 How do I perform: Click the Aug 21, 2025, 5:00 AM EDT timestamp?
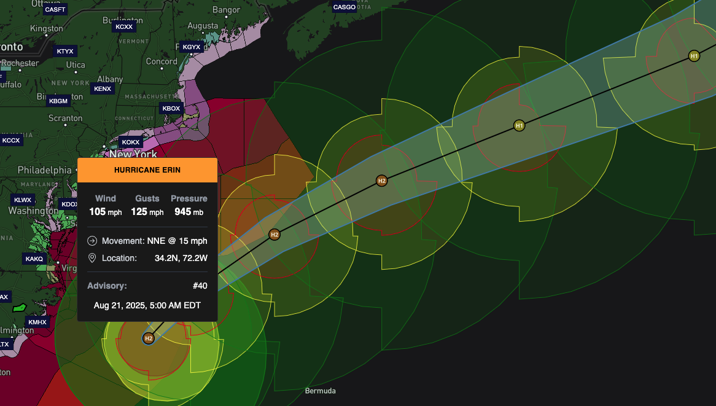(x=147, y=305)
